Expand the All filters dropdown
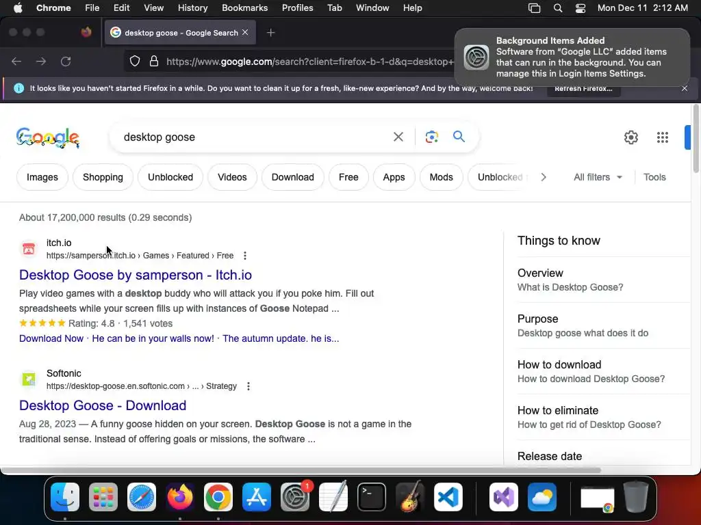This screenshot has width=701, height=525. tap(598, 177)
